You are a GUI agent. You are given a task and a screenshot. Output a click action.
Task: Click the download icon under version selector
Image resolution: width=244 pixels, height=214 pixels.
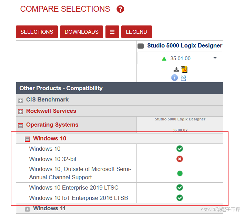tap(176, 69)
